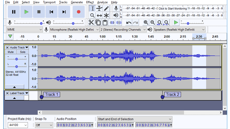
Task: Start recording with the red Record button
Action: pyautogui.click(x=79, y=12)
